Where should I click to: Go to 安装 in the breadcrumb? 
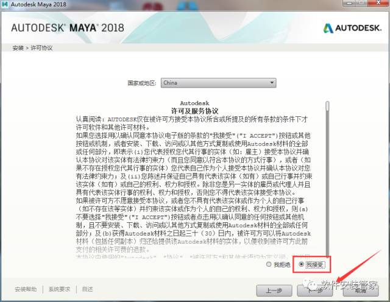tap(18, 48)
